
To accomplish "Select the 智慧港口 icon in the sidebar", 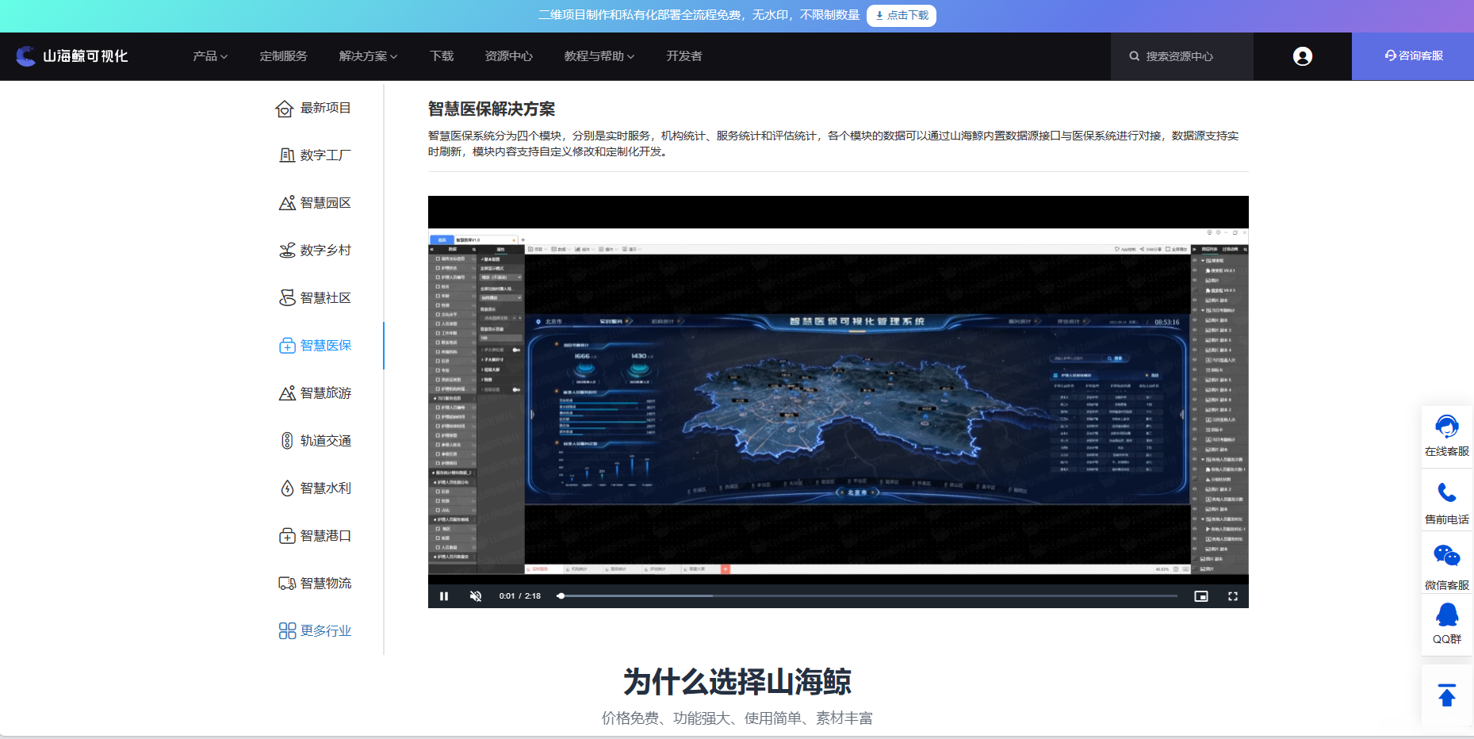I will pos(287,536).
